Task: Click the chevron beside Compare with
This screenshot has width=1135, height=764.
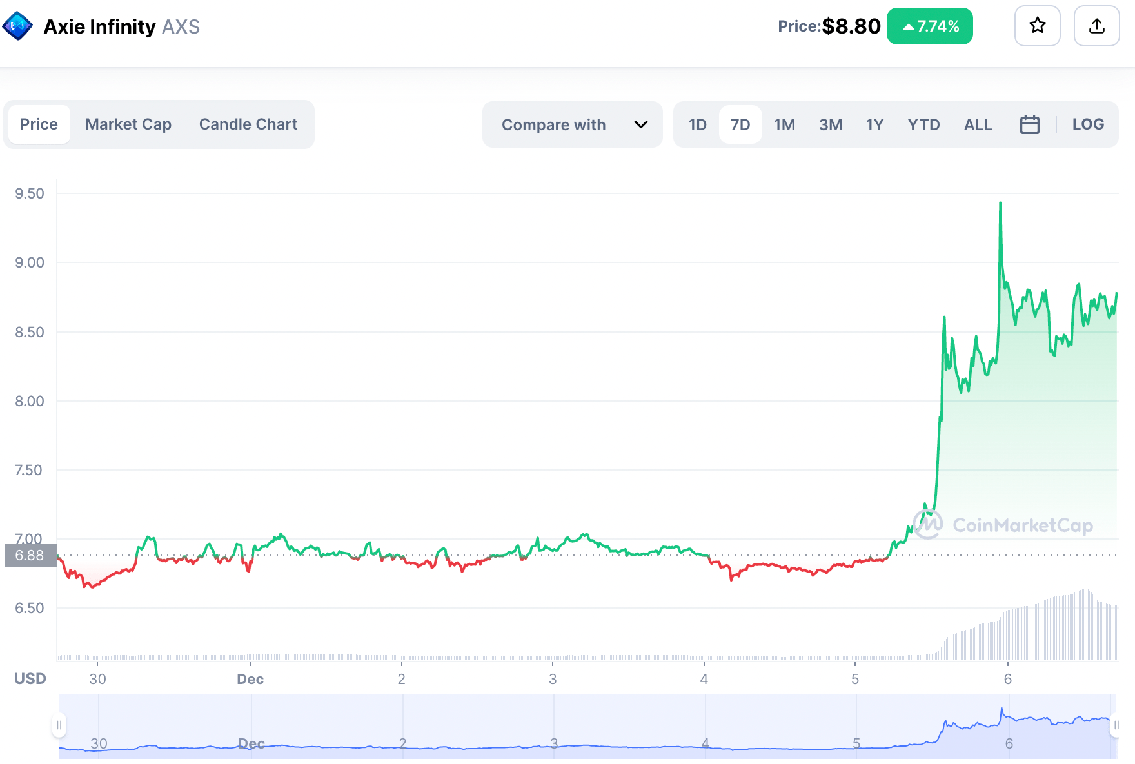Action: (640, 124)
